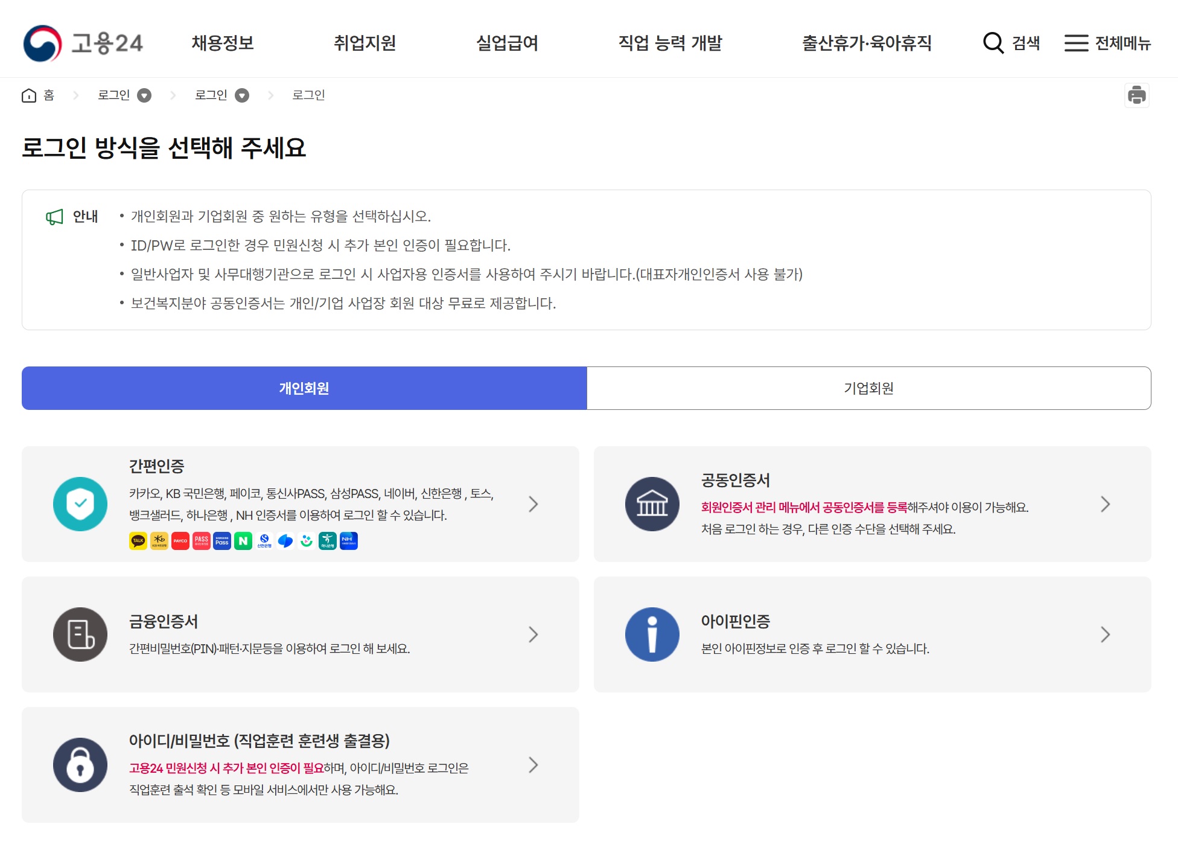Click the home icon in breadcrumb
This screenshot has width=1178, height=847.
29,95
